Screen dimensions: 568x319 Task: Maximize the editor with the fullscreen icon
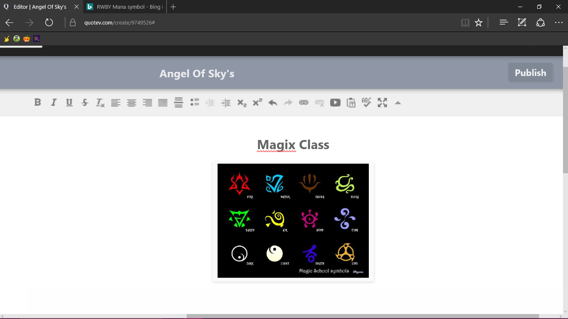click(x=382, y=102)
